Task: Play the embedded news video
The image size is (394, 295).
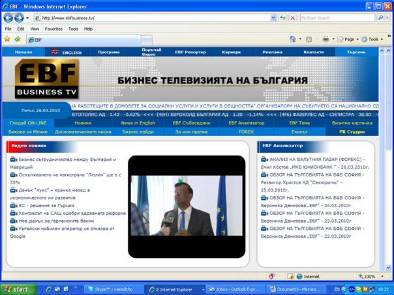Action: click(187, 206)
